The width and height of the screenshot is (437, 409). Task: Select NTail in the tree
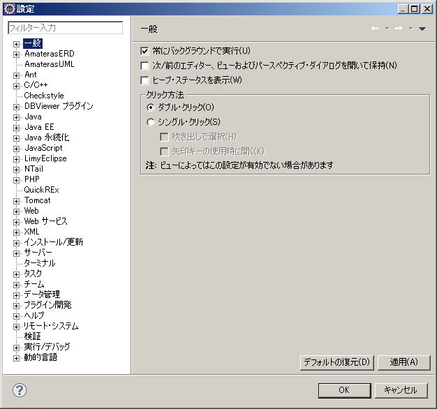pos(34,169)
